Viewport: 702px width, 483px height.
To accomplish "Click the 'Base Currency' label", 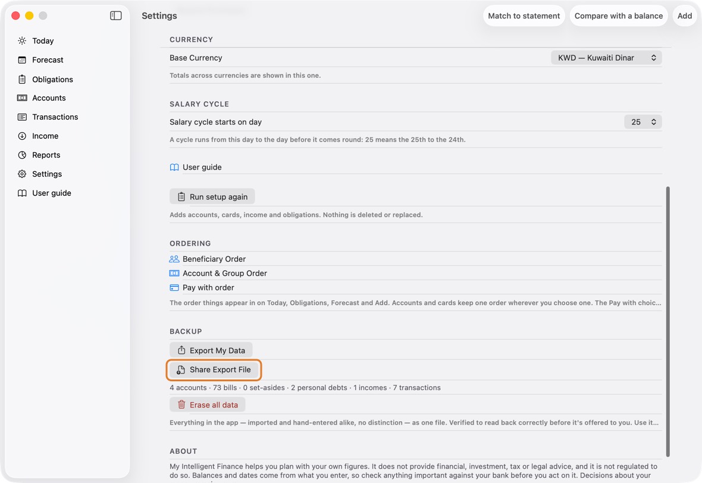I will pyautogui.click(x=196, y=58).
